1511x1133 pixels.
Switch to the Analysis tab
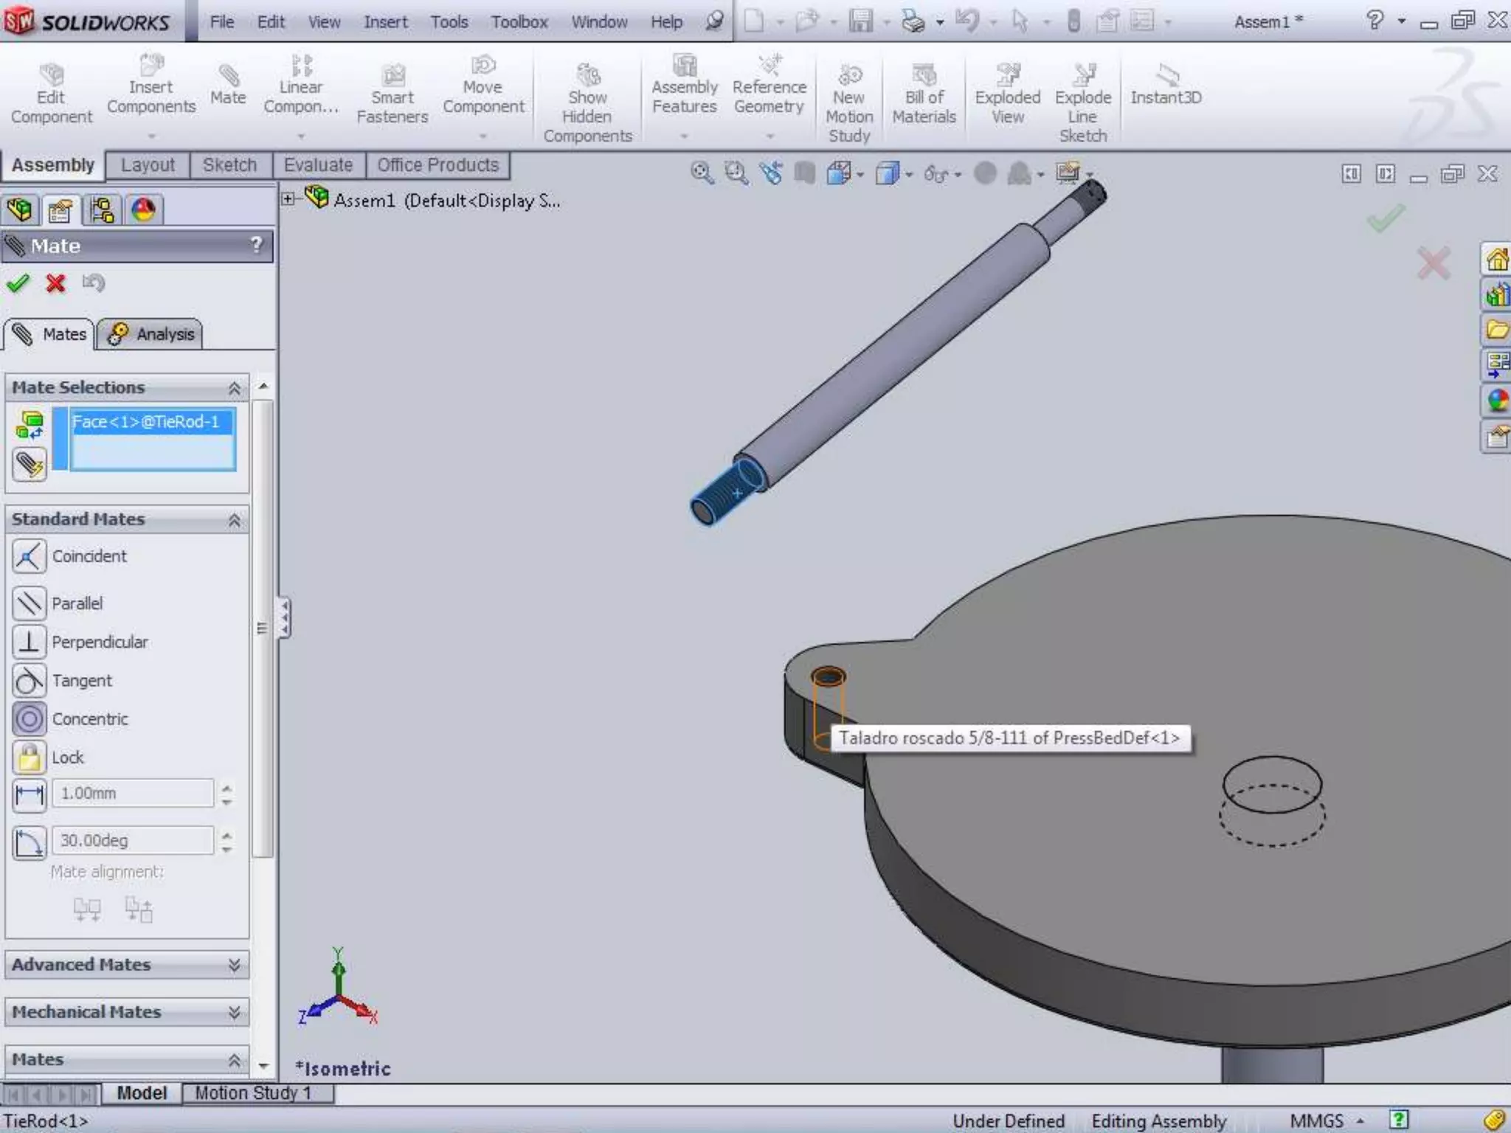pyautogui.click(x=151, y=334)
